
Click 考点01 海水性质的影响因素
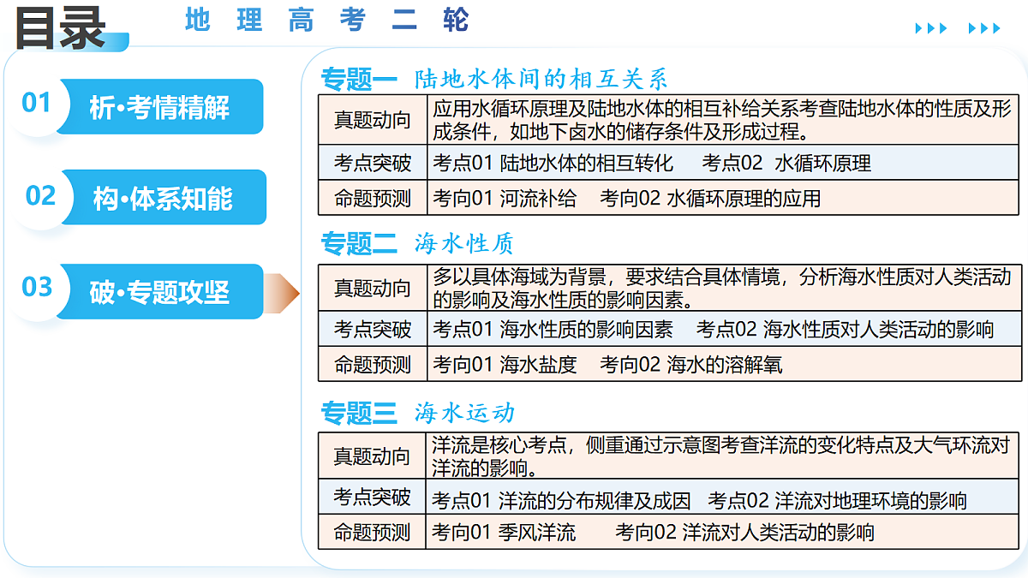click(553, 329)
